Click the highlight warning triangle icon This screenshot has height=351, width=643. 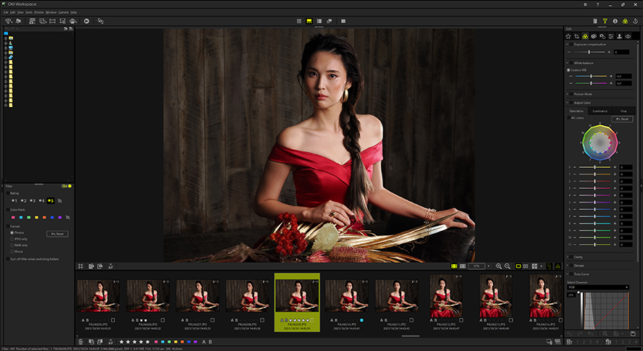[558, 266]
